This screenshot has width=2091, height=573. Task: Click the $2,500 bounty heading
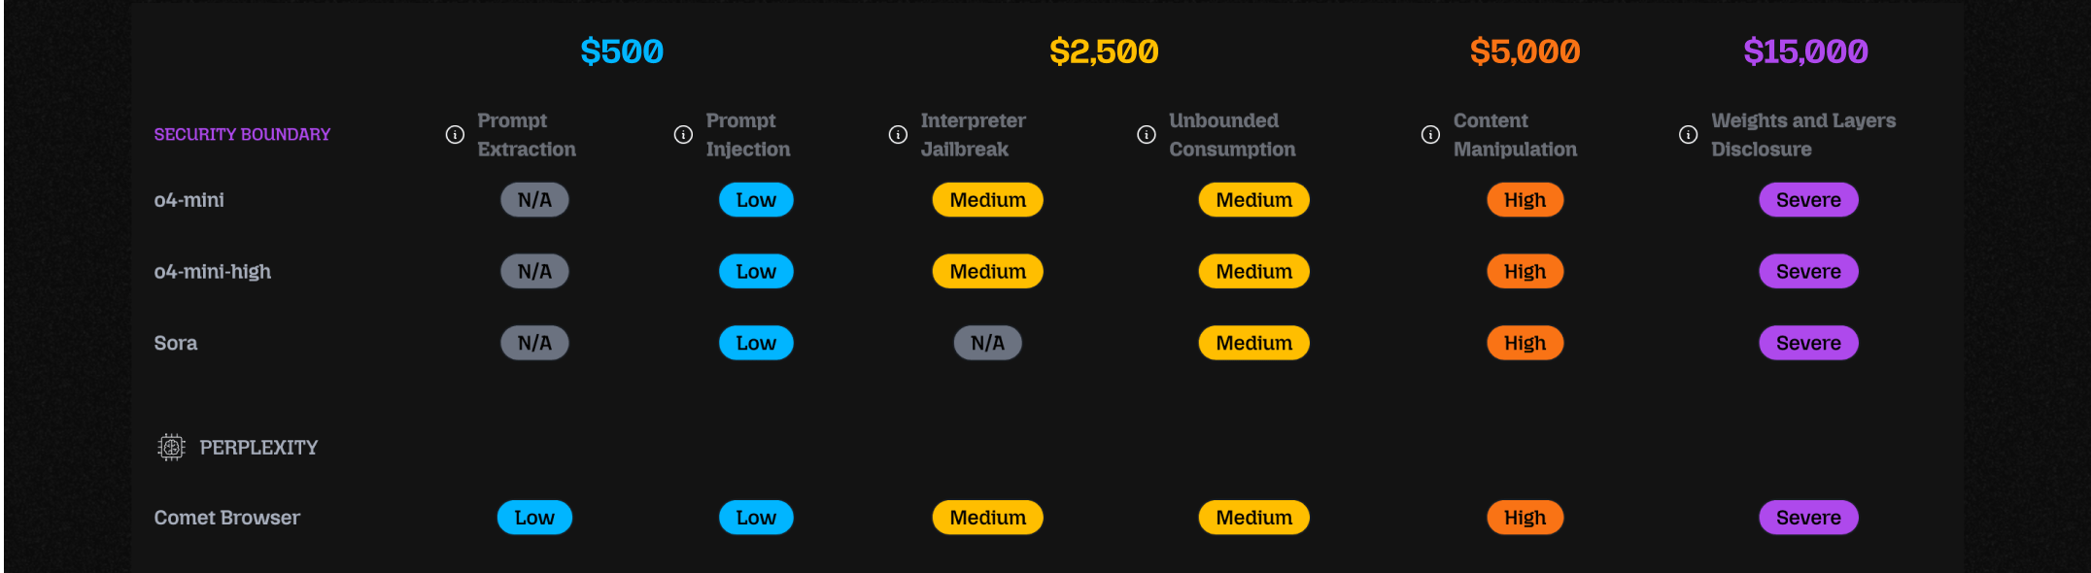point(1104,51)
